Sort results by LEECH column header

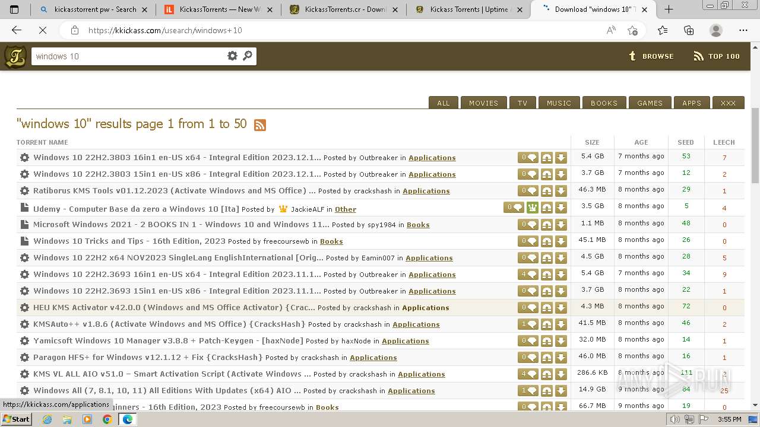[724, 142]
